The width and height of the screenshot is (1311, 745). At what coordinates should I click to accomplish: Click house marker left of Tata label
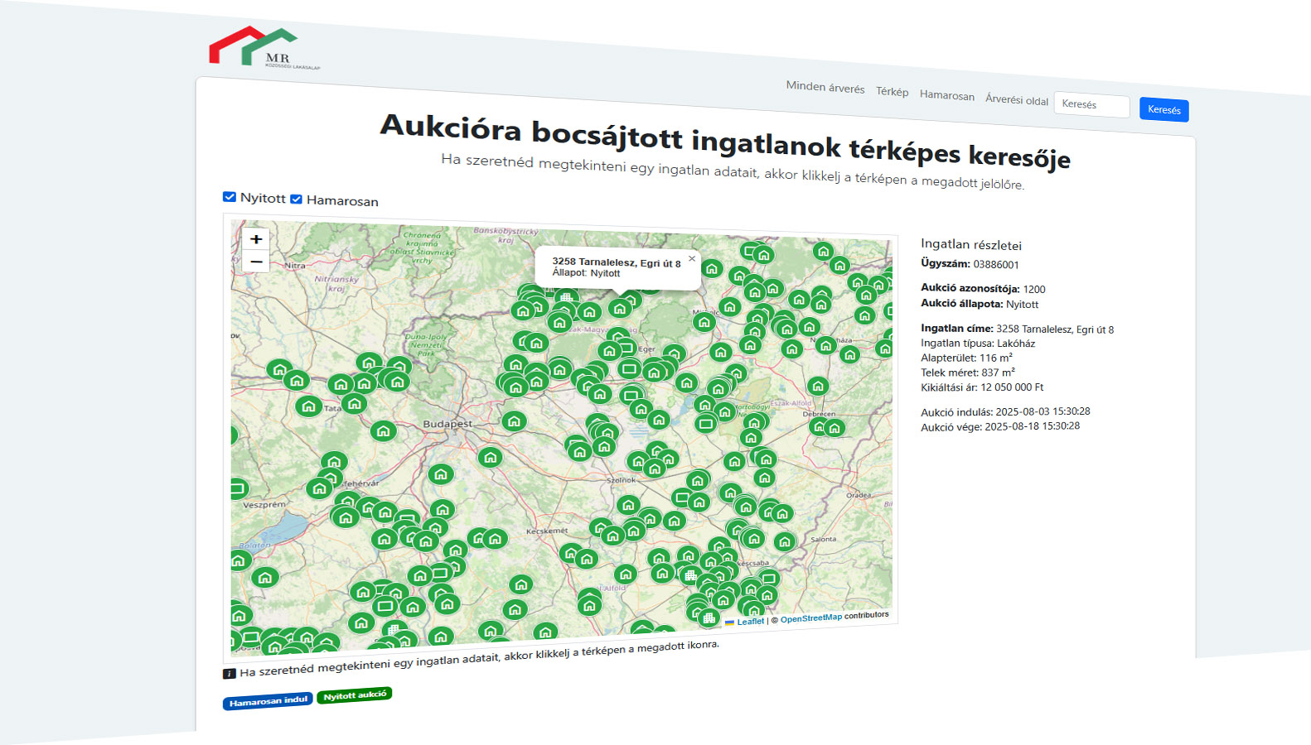click(309, 406)
